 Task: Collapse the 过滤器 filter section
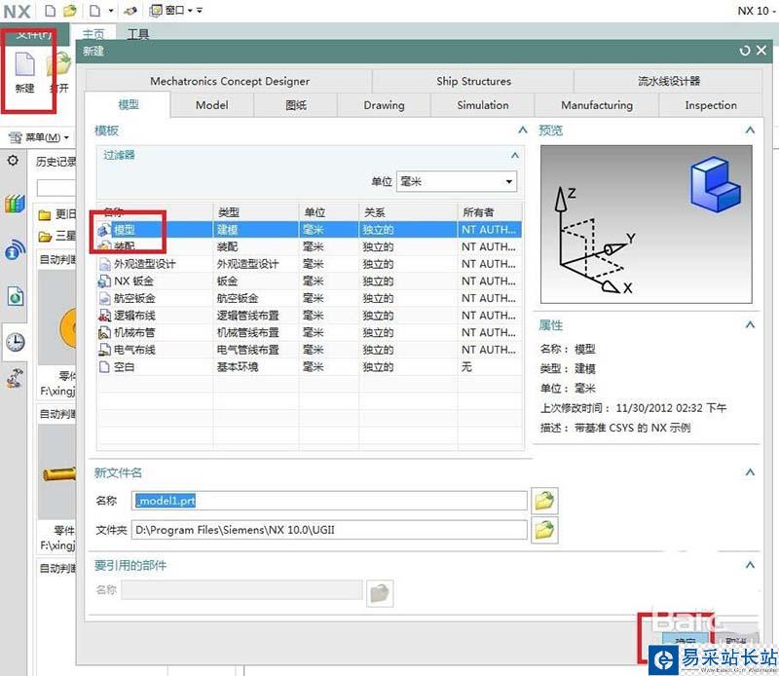tap(515, 156)
